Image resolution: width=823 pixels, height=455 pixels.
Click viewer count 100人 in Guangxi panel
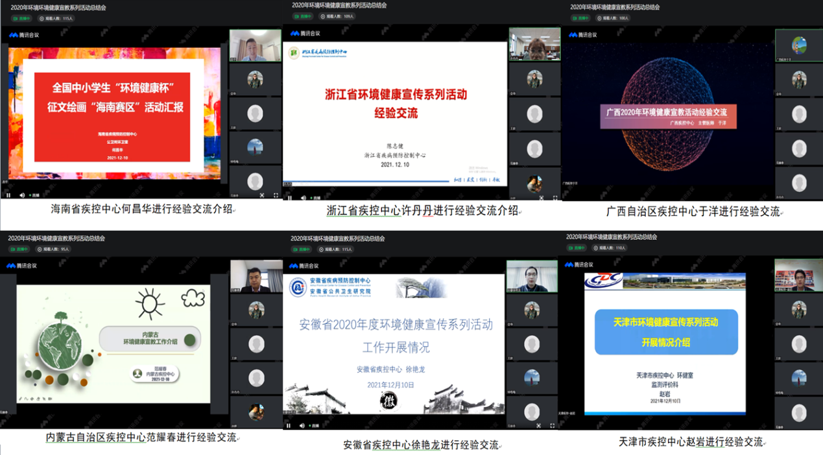(612, 18)
